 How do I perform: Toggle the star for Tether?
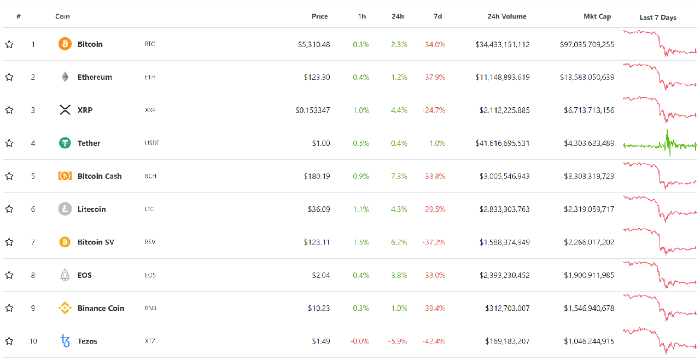9,143
